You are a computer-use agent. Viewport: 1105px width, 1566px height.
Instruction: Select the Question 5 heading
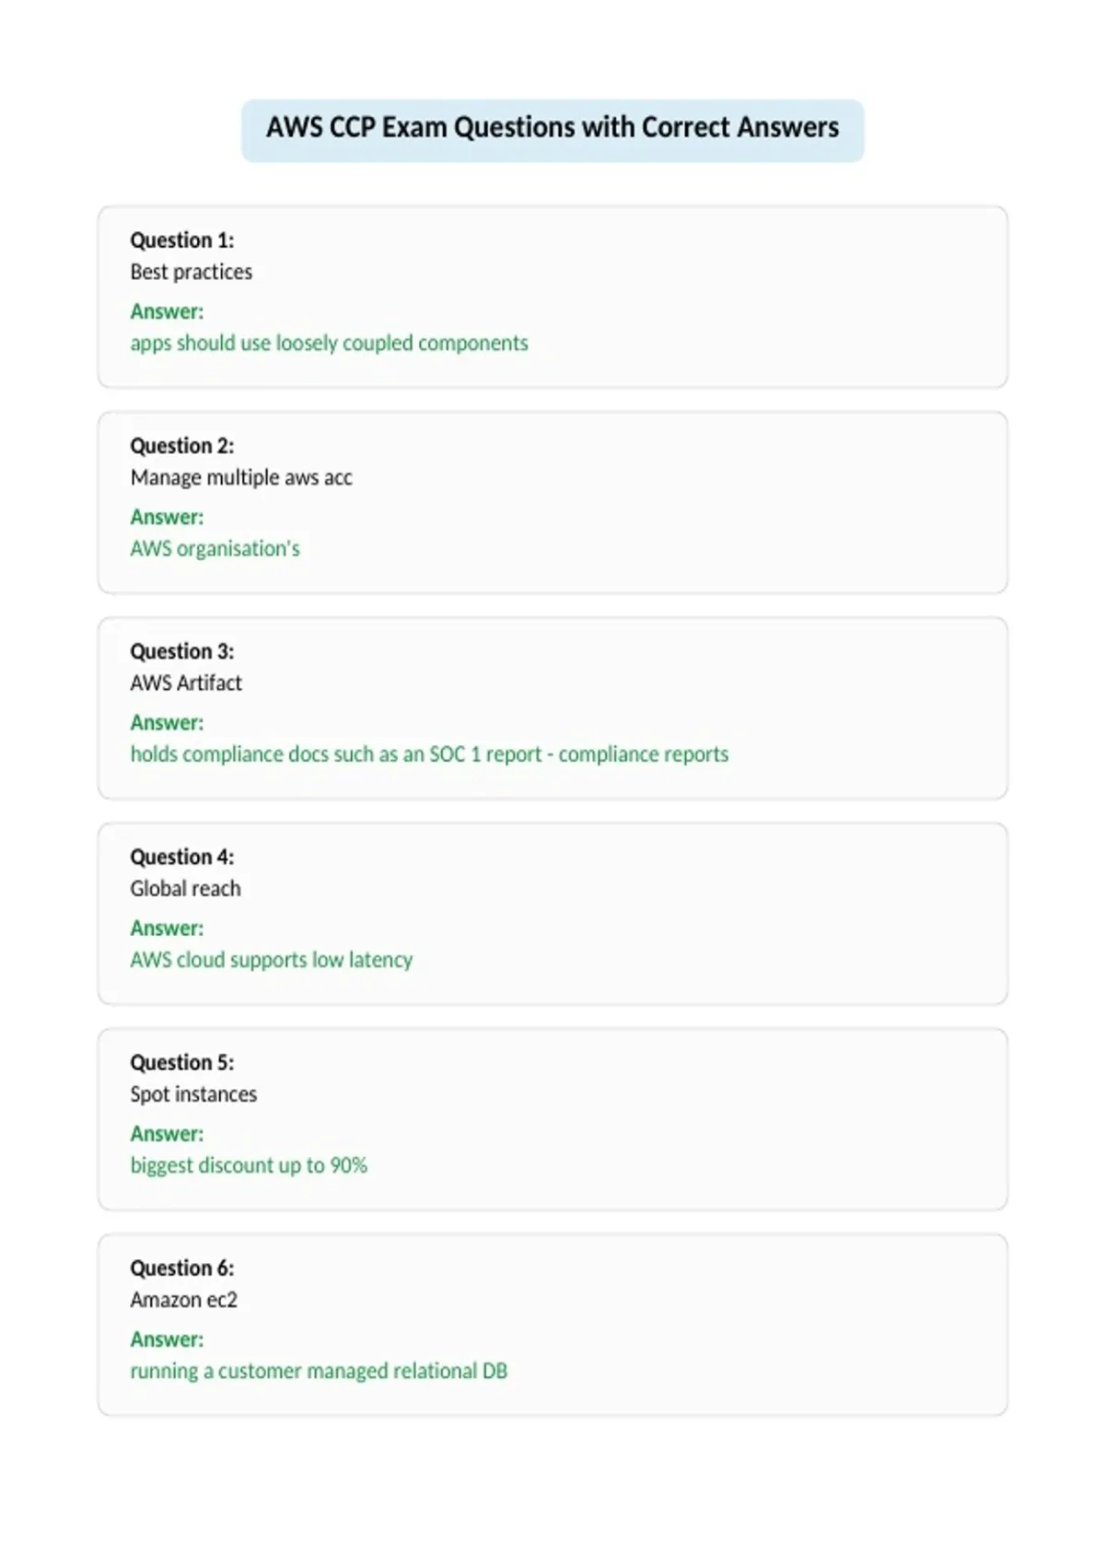point(182,1062)
